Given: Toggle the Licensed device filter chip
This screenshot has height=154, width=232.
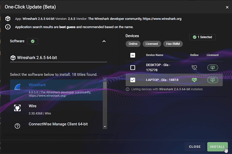Looking at the screenshot, I should coord(152,44).
